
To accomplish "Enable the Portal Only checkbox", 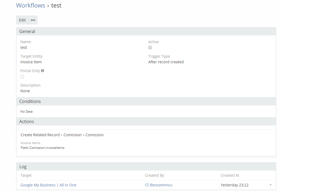I will tap(22, 76).
